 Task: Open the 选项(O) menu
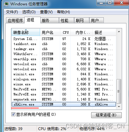tap(29, 12)
